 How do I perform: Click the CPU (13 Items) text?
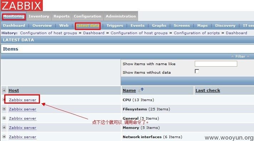pyautogui.click(x=138, y=100)
